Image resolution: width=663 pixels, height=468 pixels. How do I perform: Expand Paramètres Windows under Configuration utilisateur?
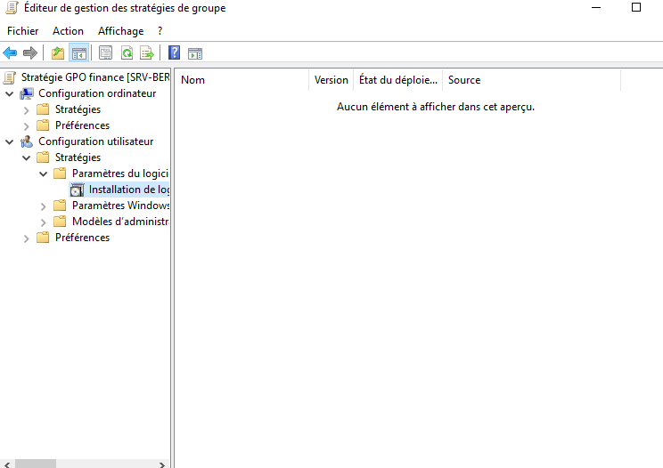click(x=44, y=206)
